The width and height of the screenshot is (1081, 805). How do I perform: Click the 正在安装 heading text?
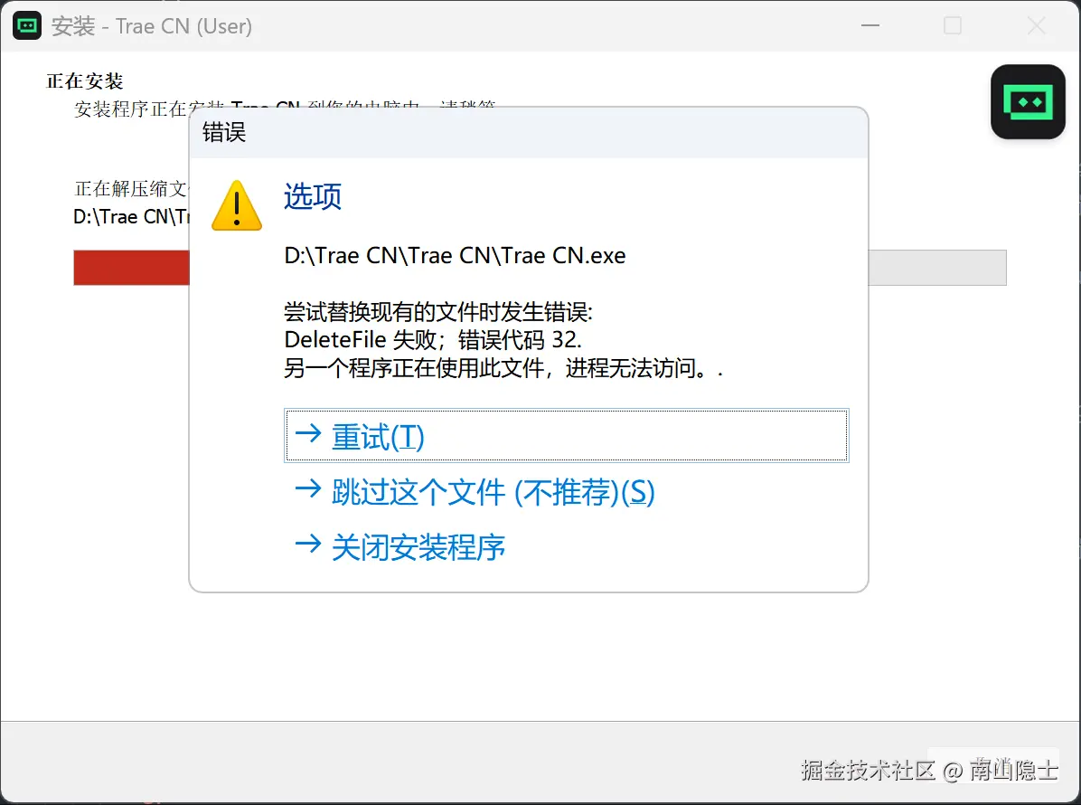[x=84, y=80]
